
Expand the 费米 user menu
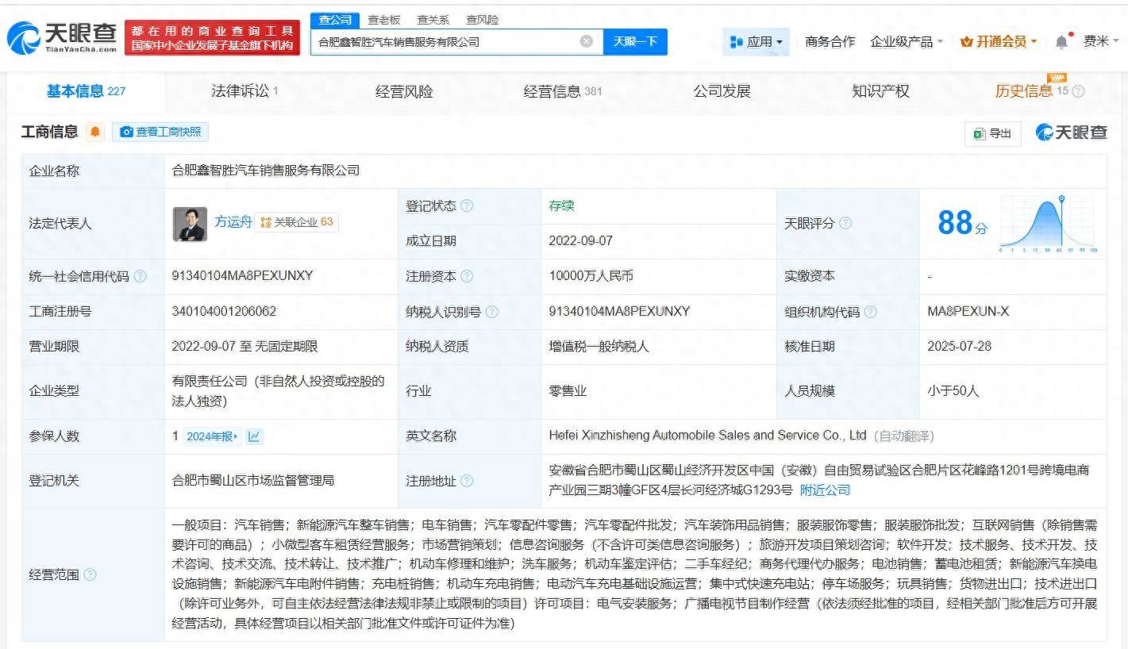click(1101, 41)
